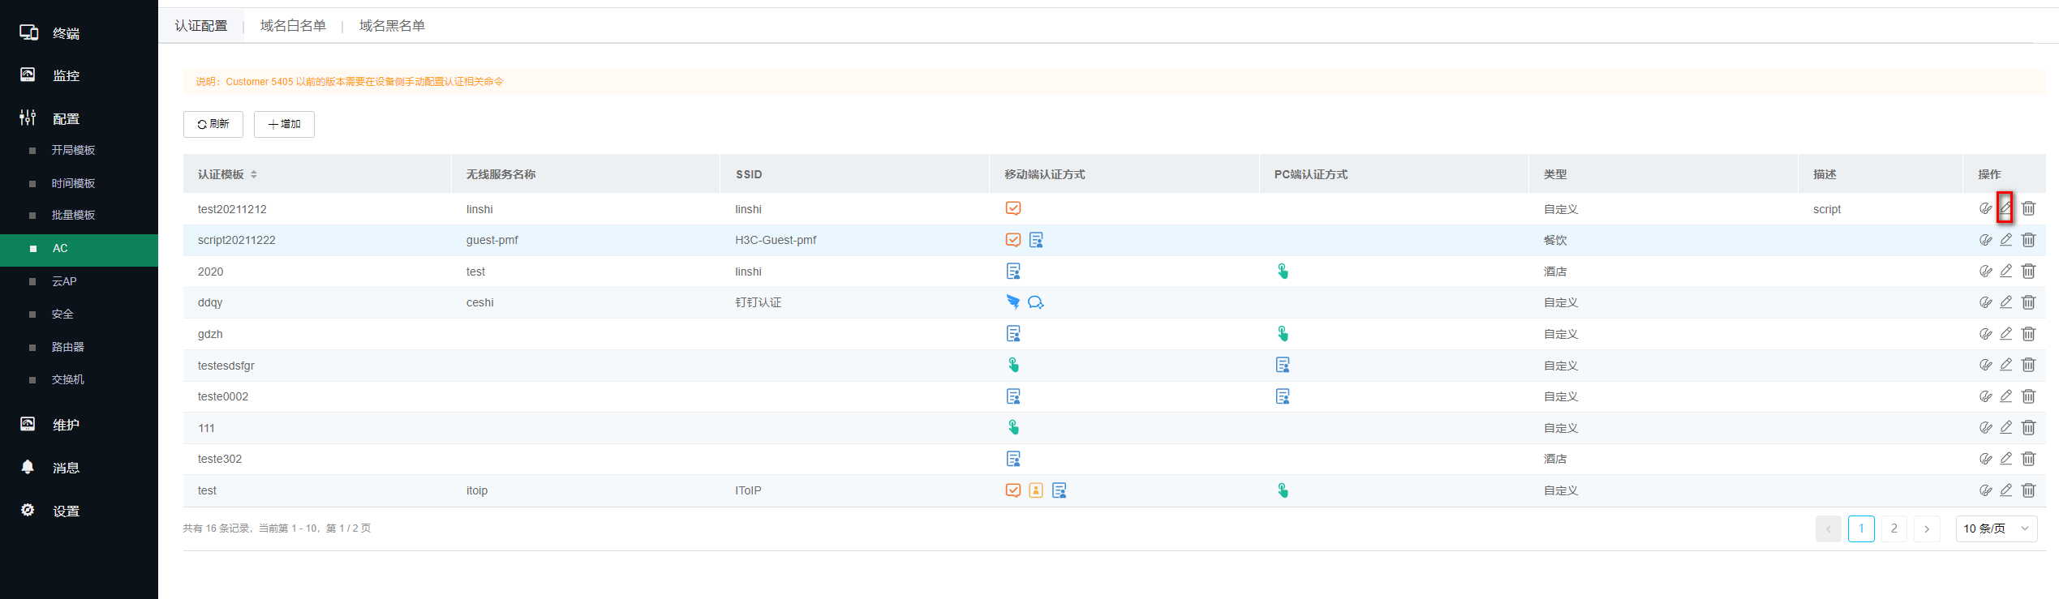The width and height of the screenshot is (2059, 599).
Task: Click the DingTalk auth icon in ddqy row
Action: pos(1012,302)
